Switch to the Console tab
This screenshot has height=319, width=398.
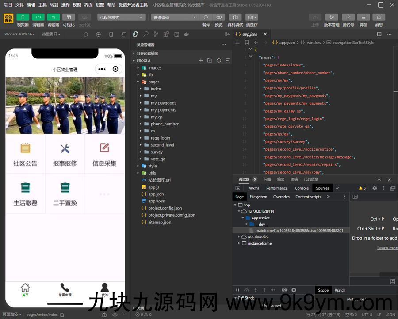coord(302,188)
